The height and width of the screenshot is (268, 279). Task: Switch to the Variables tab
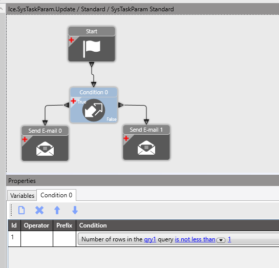[22, 196]
